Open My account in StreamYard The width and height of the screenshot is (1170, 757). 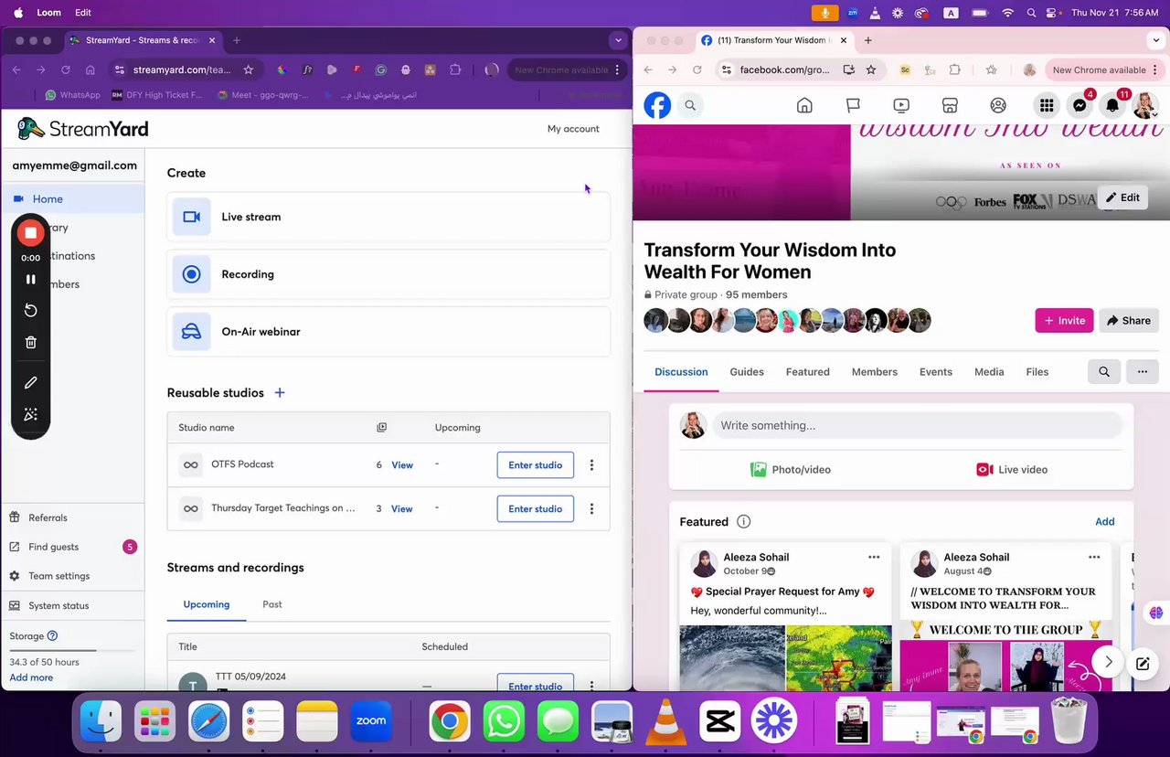pyautogui.click(x=573, y=129)
